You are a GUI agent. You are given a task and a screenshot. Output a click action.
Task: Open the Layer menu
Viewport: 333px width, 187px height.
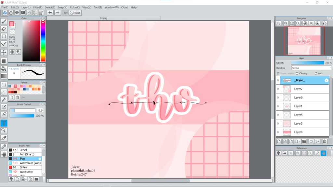26,7
